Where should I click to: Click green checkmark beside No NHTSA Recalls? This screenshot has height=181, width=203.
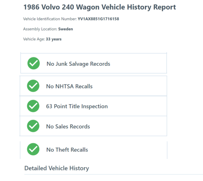pyautogui.click(x=33, y=86)
